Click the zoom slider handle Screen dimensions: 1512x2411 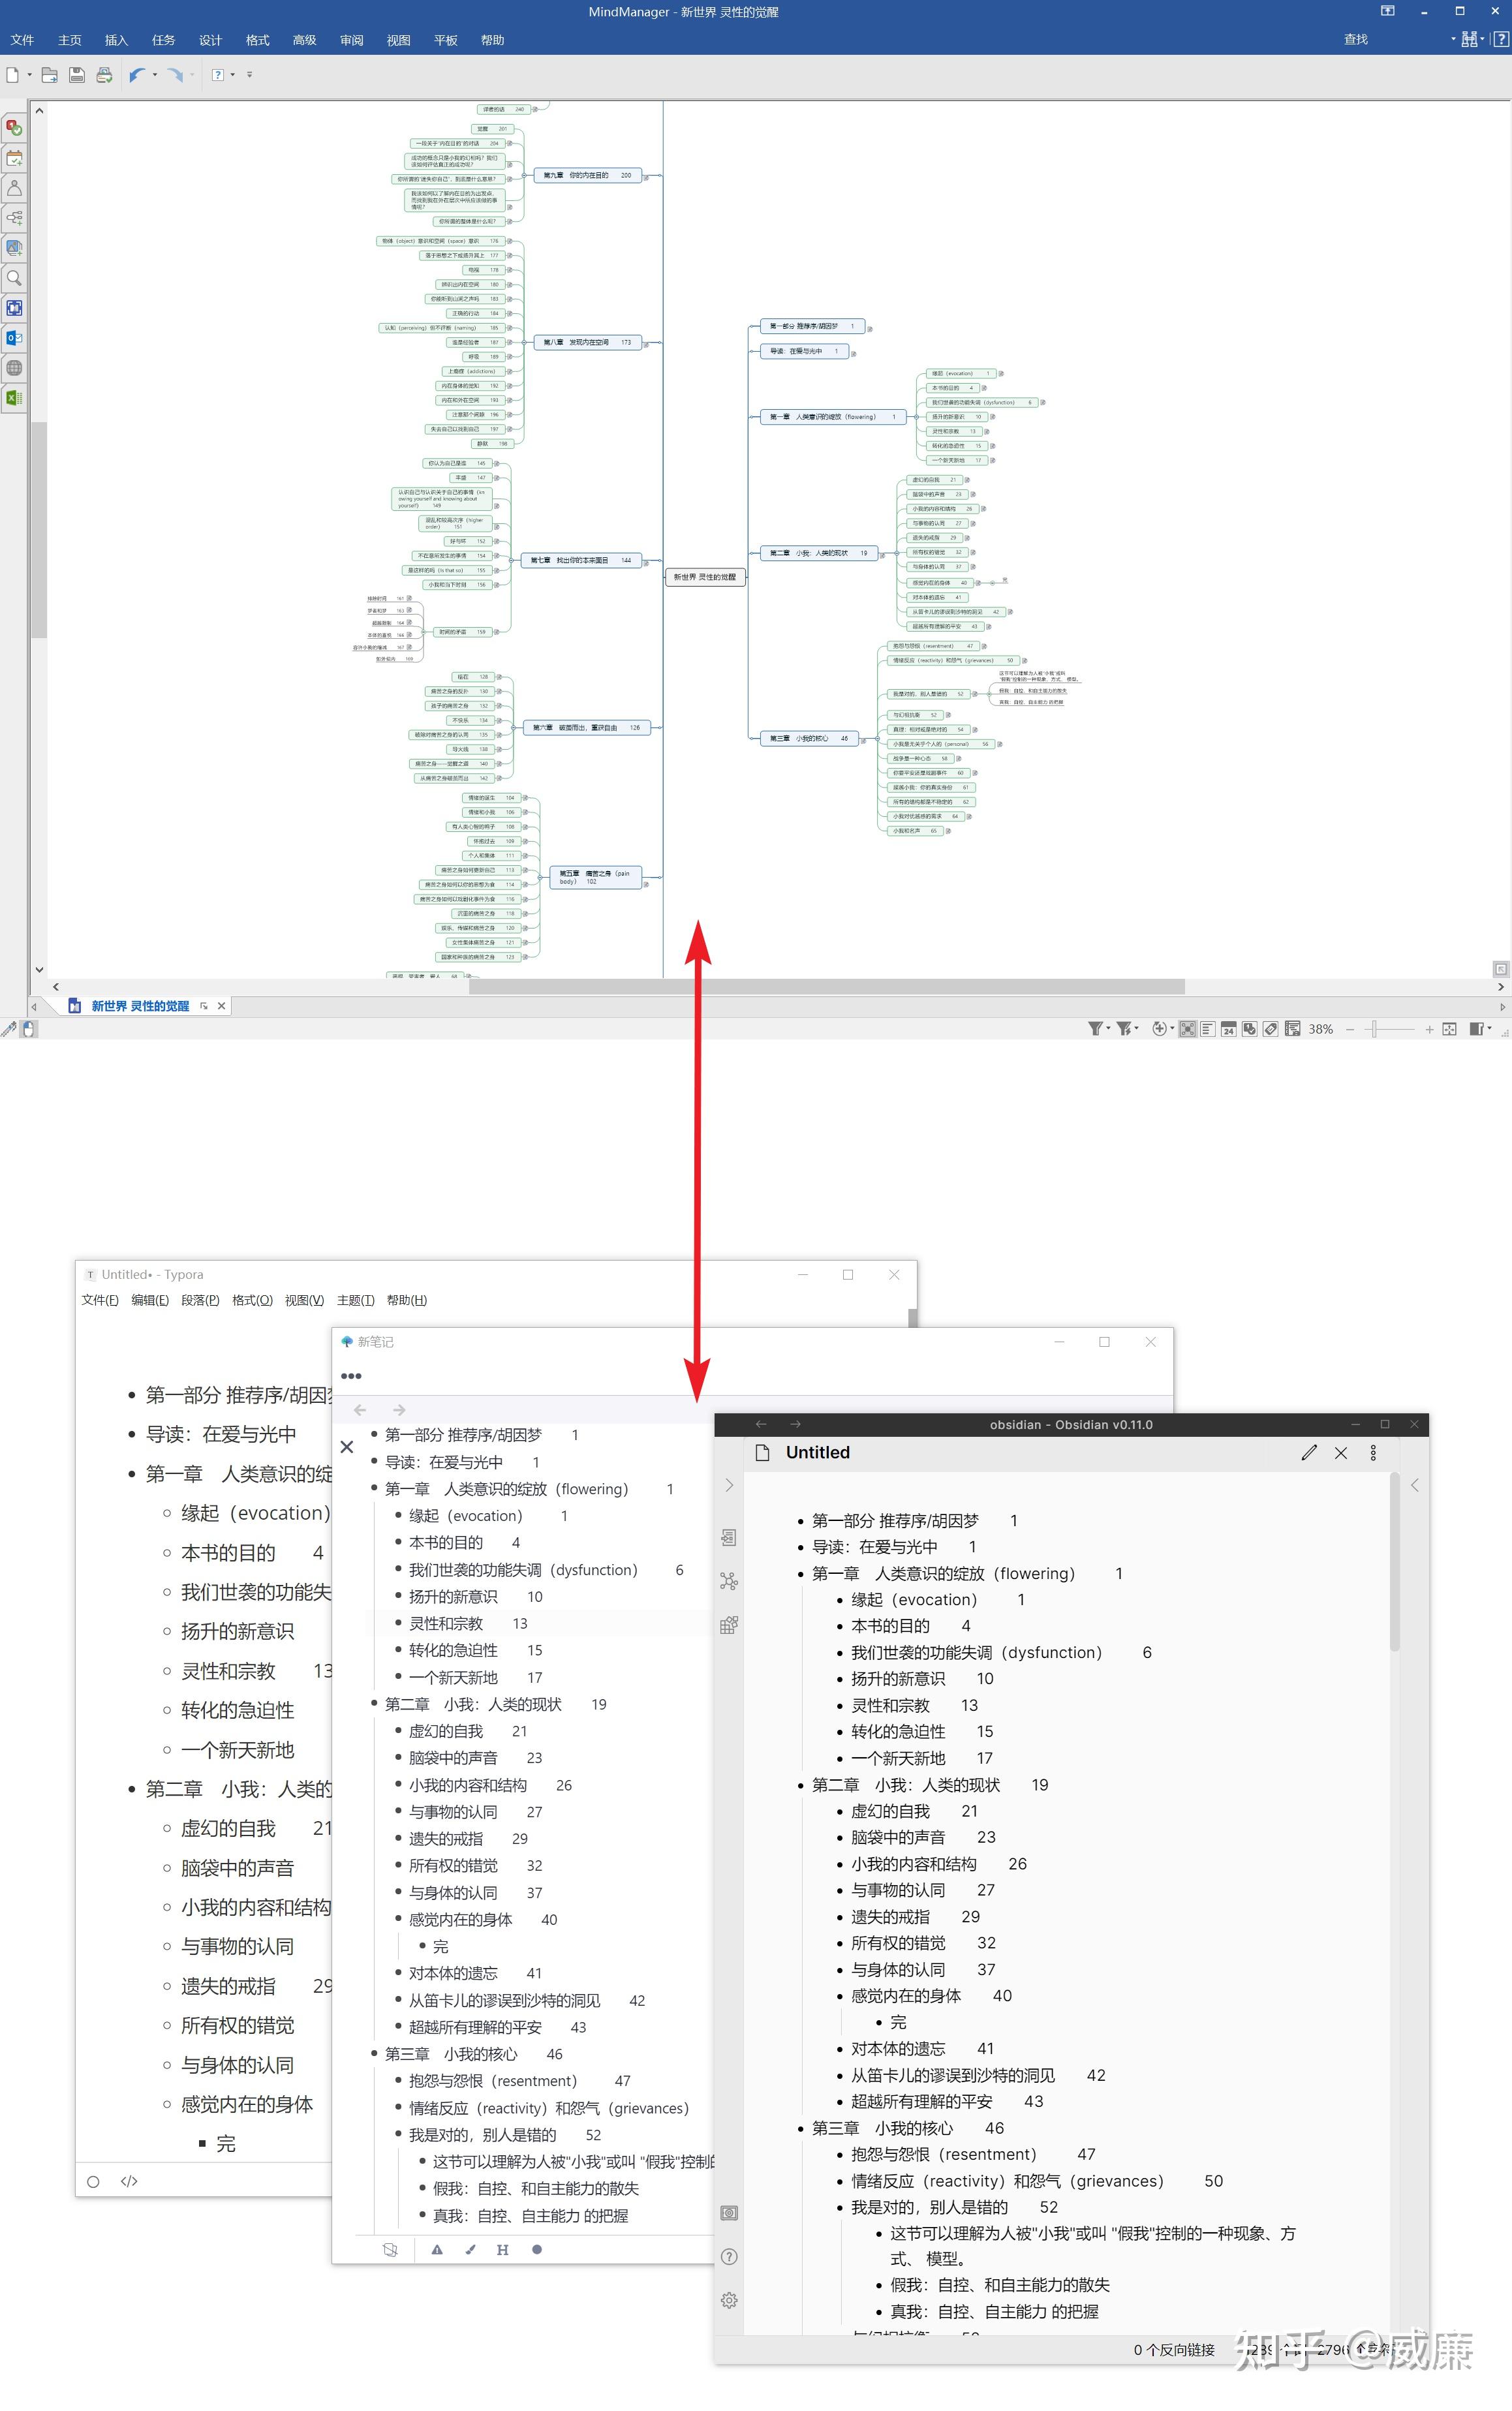pos(1375,1028)
